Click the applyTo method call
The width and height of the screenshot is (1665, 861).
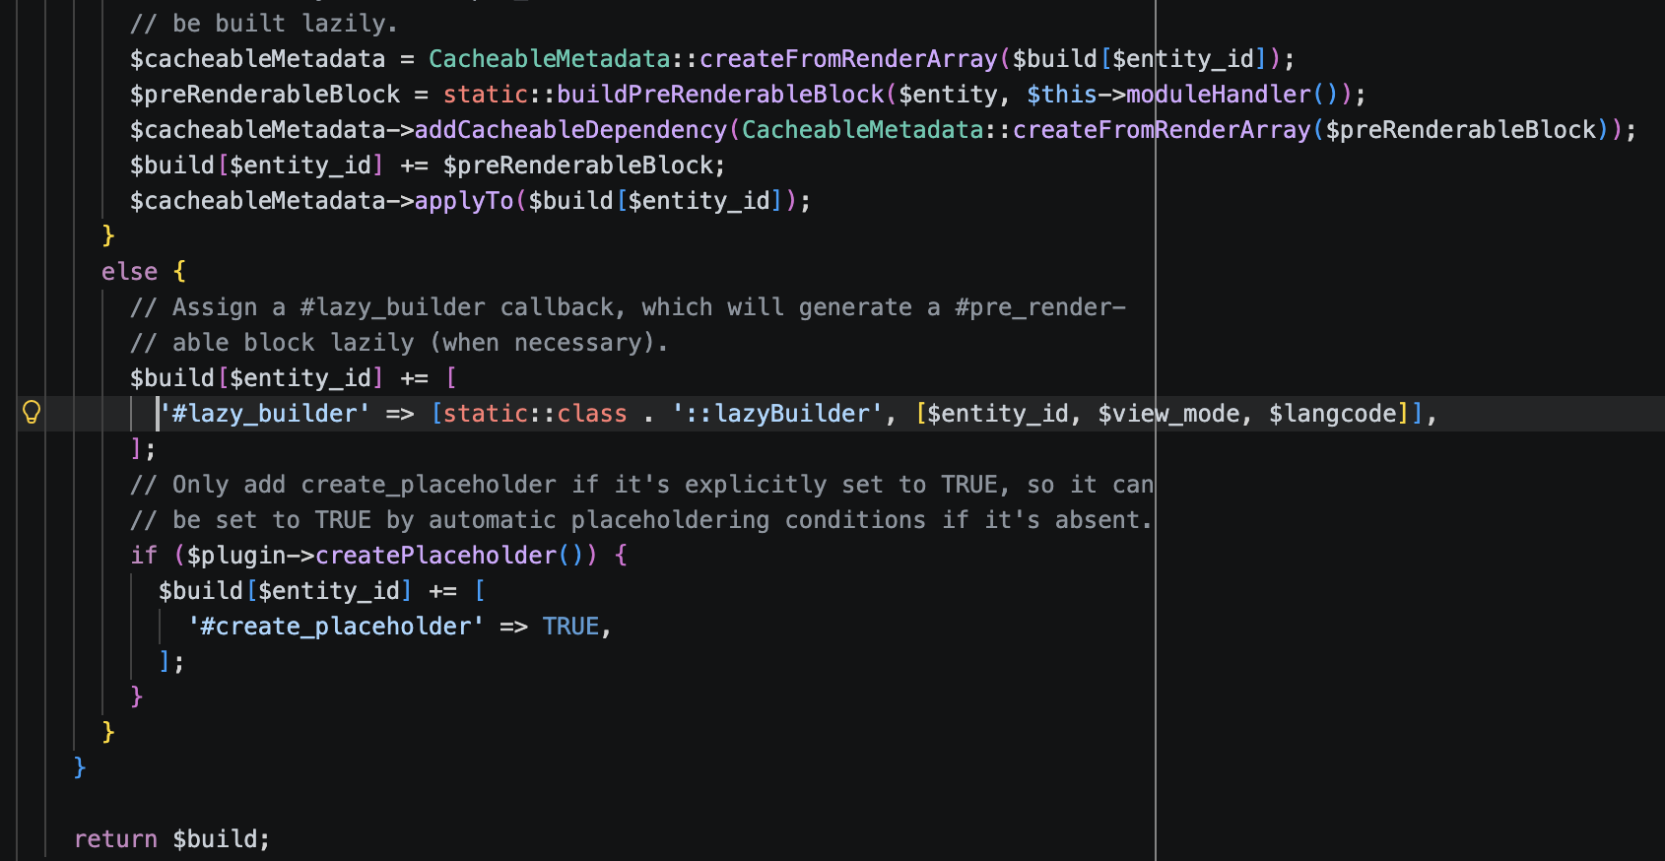pos(464,201)
